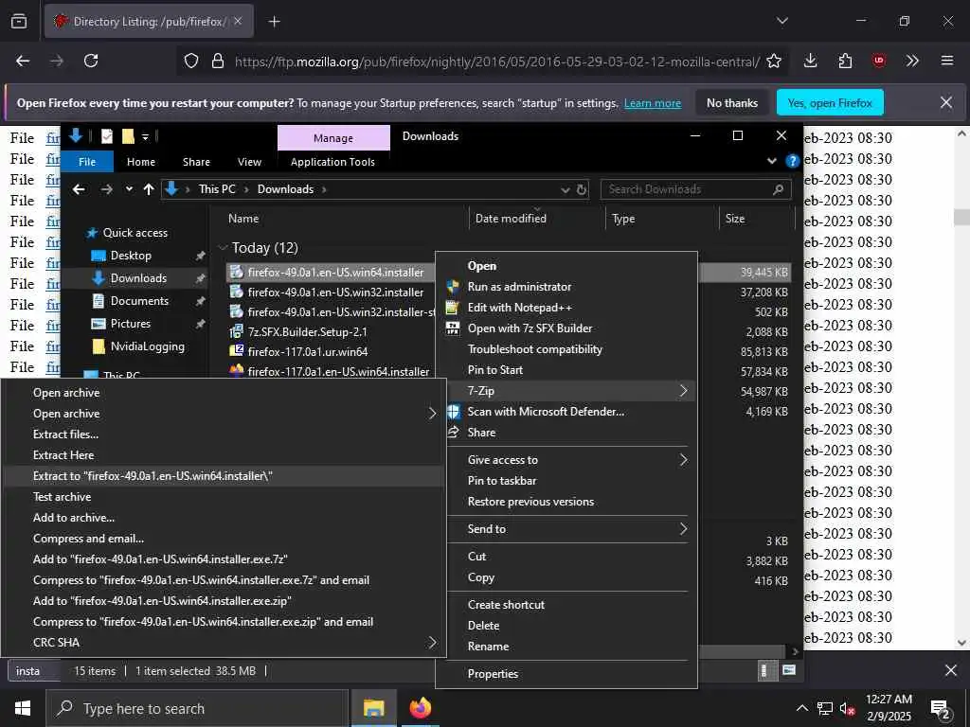Click Firefox icon on the taskbar

420,708
